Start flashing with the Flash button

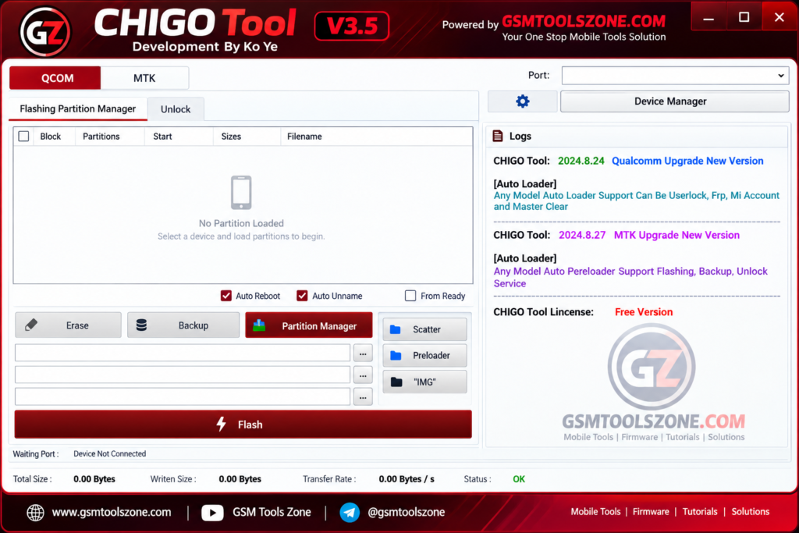pyautogui.click(x=243, y=424)
